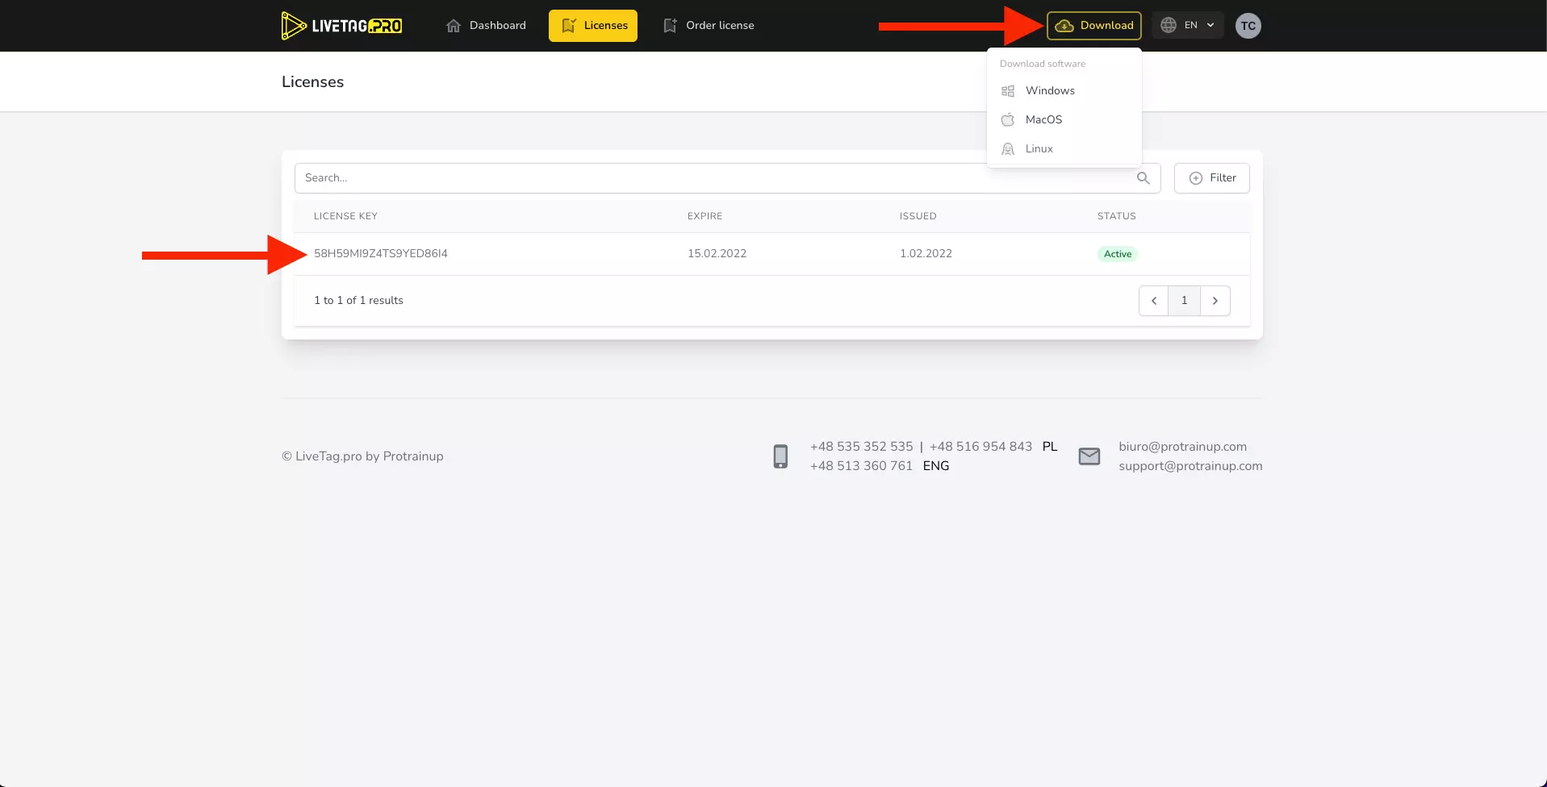Go to next results page
This screenshot has width=1547, height=787.
click(x=1215, y=301)
